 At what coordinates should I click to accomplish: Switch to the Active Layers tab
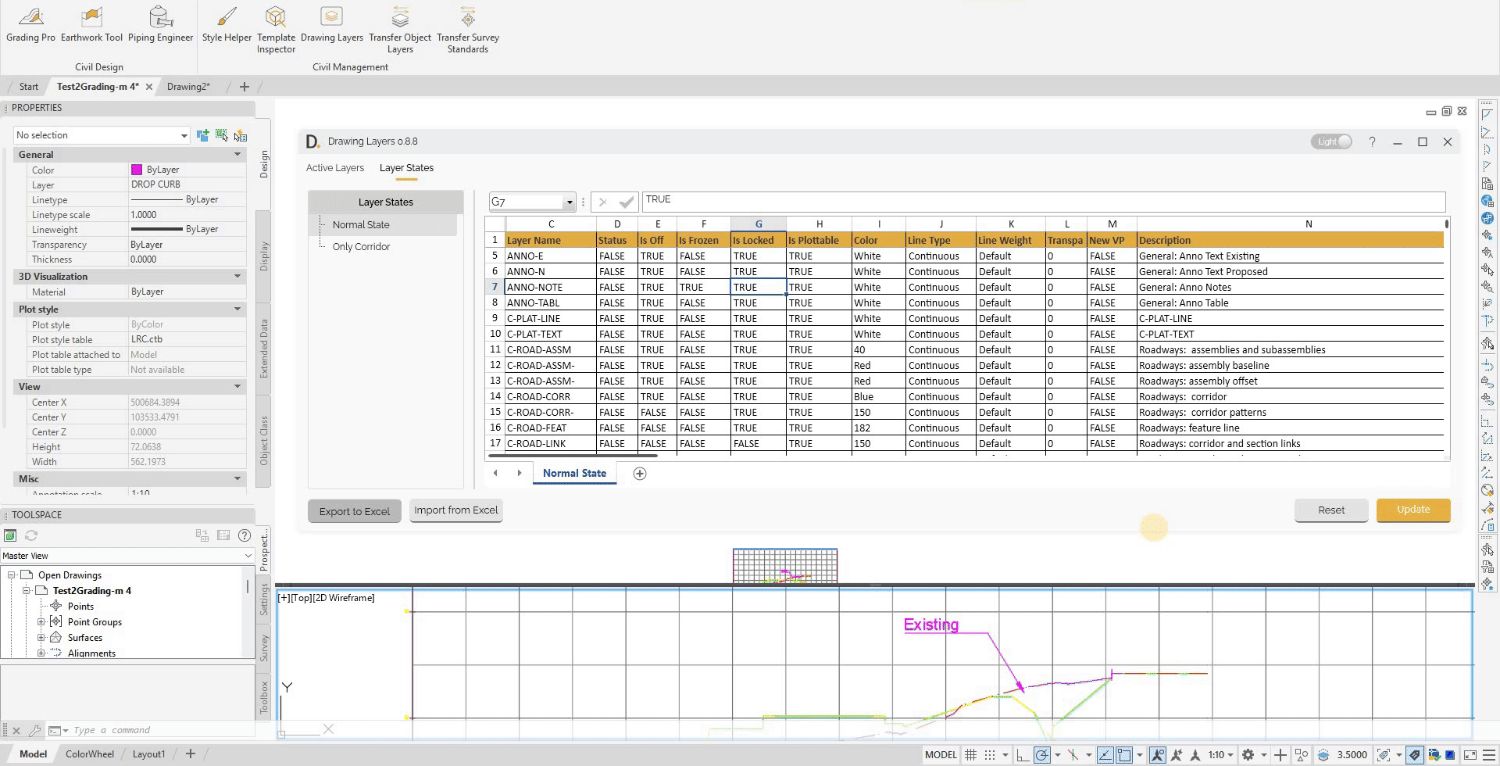pos(335,167)
